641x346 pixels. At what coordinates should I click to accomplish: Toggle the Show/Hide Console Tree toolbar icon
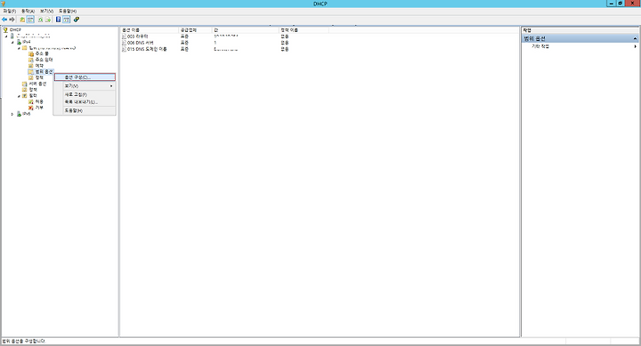[x=30, y=20]
